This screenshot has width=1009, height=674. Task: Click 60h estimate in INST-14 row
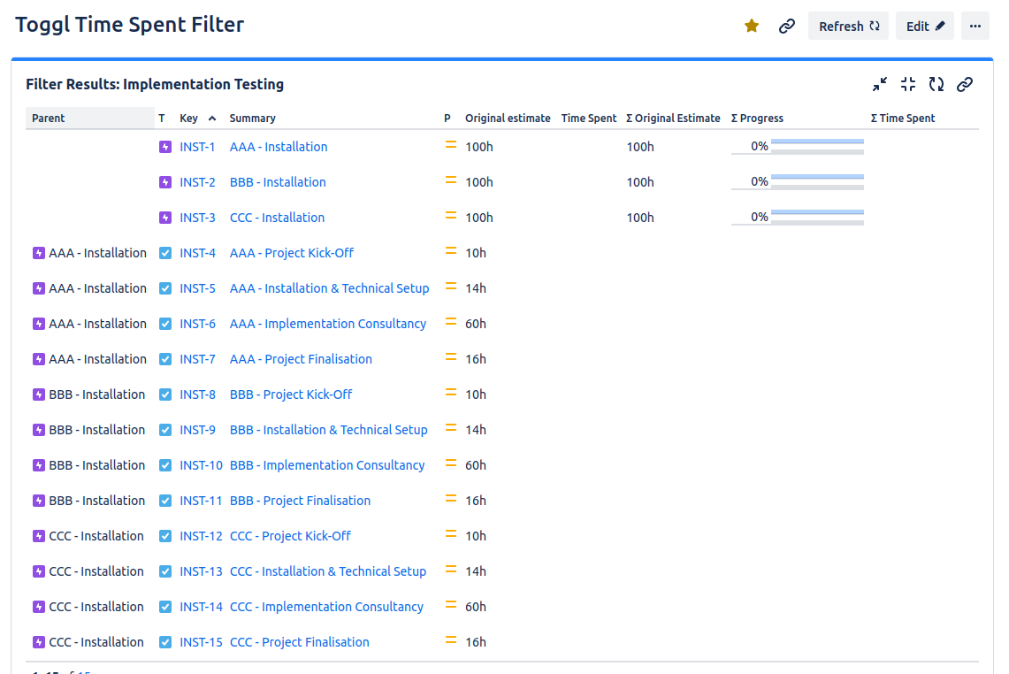(x=476, y=607)
